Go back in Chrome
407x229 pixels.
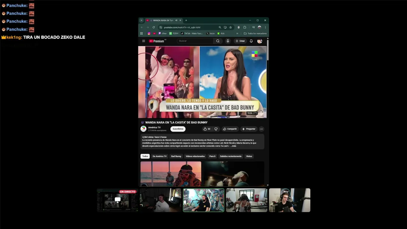click(x=142, y=27)
